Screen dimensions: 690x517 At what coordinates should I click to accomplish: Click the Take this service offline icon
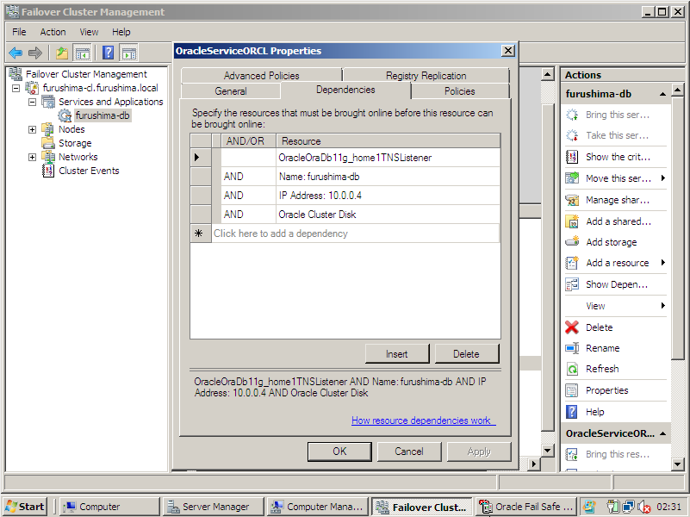[x=572, y=135]
